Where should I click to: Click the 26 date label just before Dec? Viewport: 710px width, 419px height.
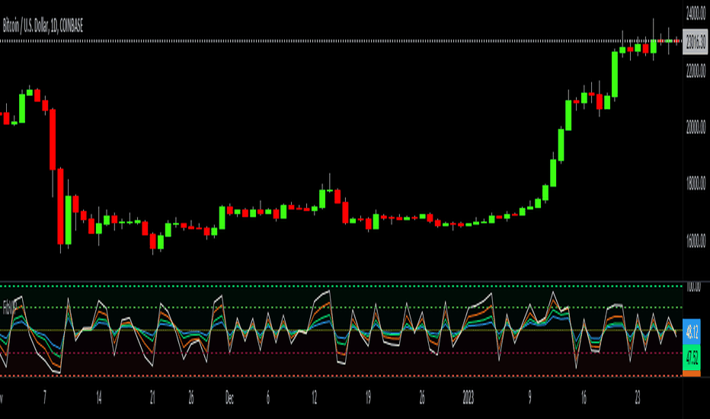[191, 398]
